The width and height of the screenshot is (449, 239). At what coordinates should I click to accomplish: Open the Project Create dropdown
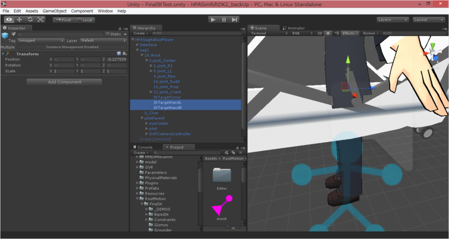pos(141,153)
